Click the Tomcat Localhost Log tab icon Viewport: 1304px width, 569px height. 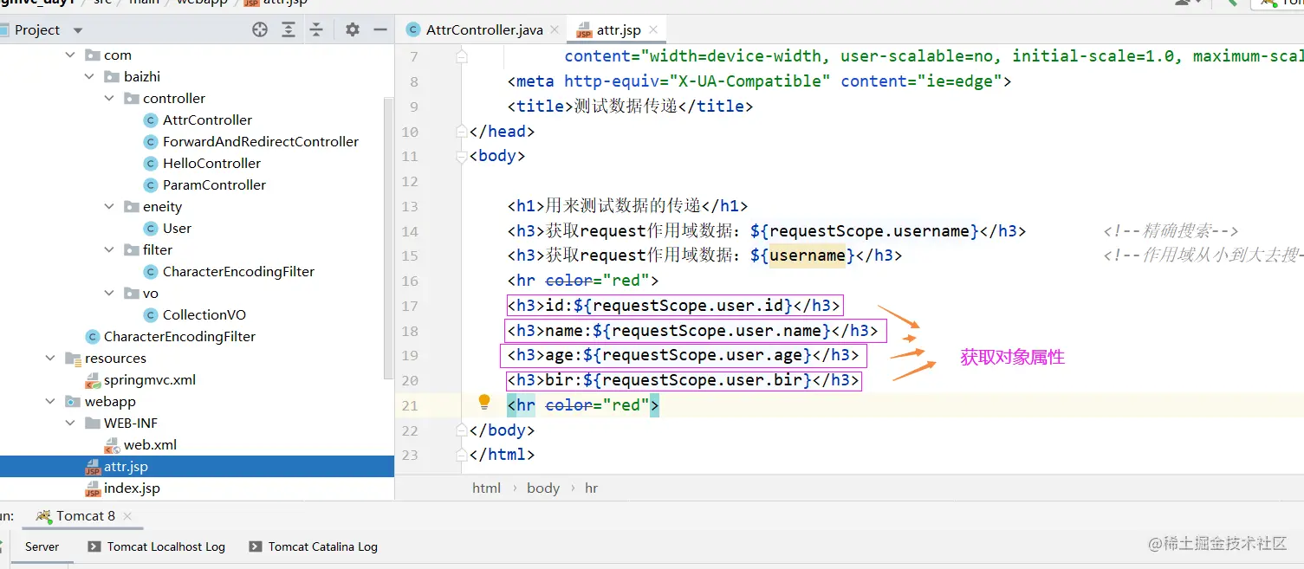click(94, 546)
